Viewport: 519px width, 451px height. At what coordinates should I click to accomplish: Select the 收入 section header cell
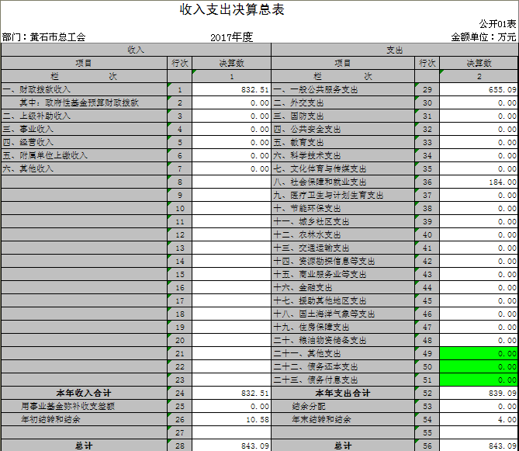pyautogui.click(x=136, y=50)
